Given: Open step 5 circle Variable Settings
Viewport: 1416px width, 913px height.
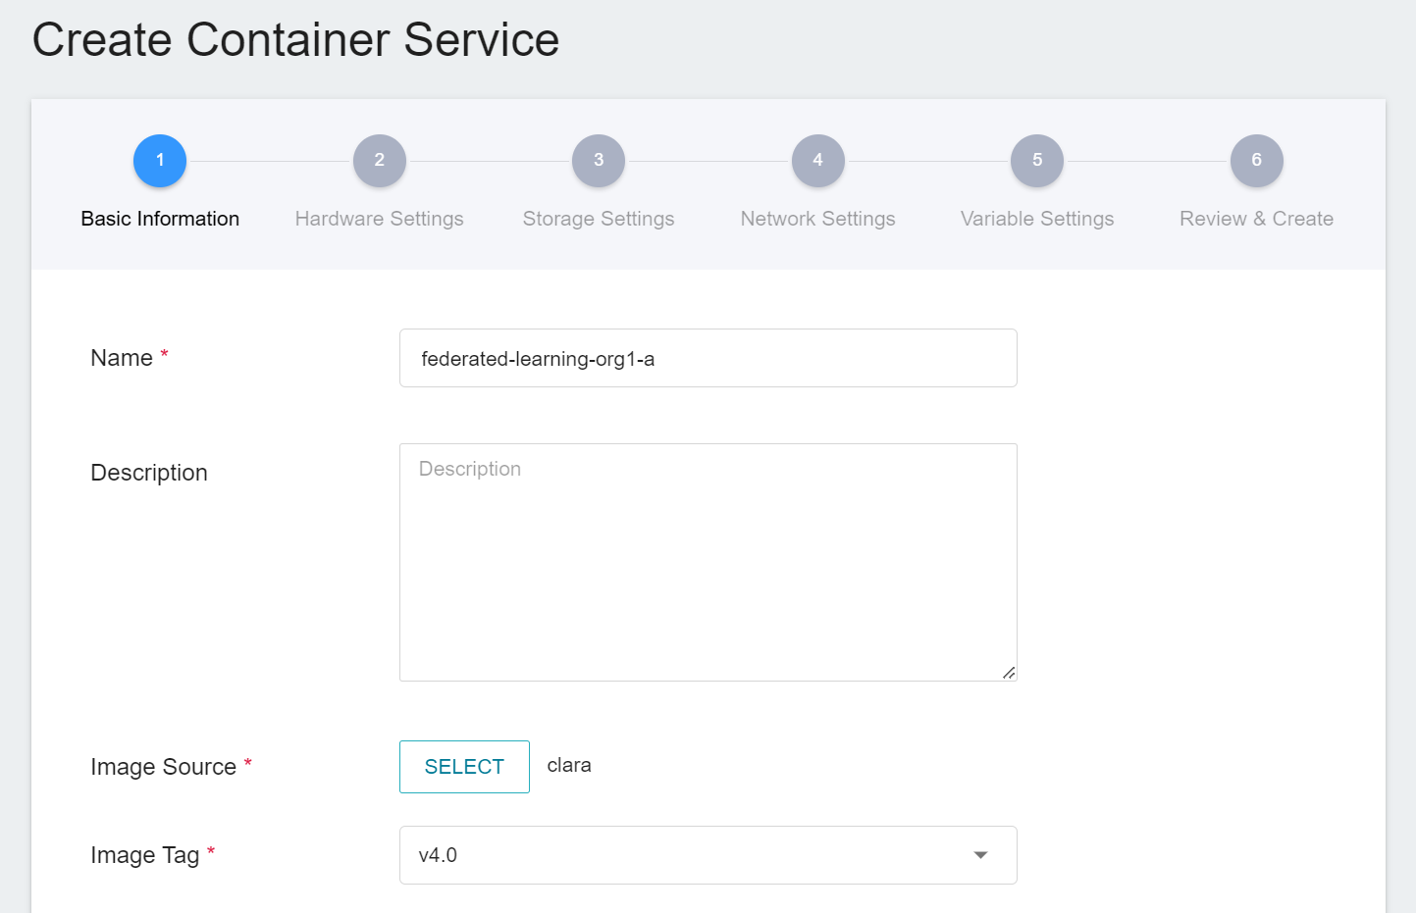Looking at the screenshot, I should coord(1037,160).
